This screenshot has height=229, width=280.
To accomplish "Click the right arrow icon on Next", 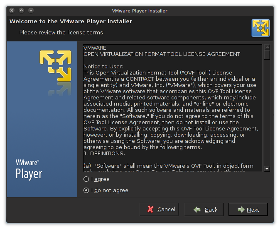I will [241, 210].
